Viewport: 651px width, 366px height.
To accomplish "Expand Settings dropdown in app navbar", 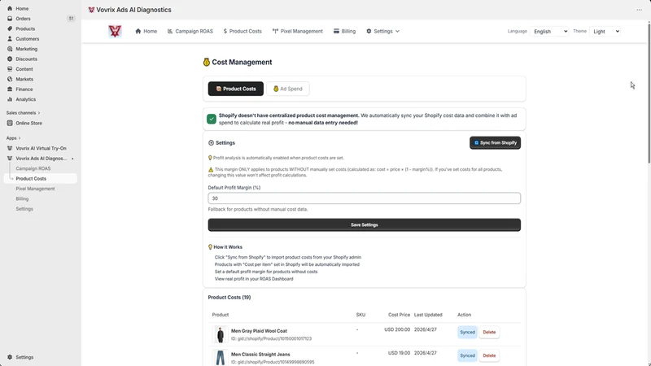I will click(382, 31).
